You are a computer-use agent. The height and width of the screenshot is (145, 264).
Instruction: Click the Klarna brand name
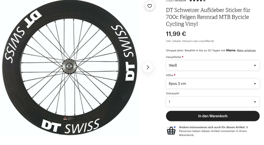click(x=231, y=50)
